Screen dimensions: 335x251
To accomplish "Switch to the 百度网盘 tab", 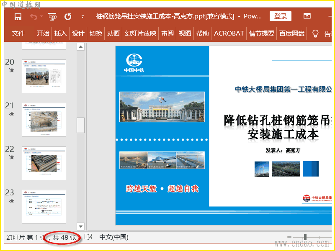I will pos(292,33).
